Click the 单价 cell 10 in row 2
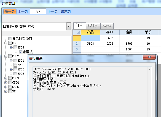This screenshot has width=161, height=117. tap(148, 44)
